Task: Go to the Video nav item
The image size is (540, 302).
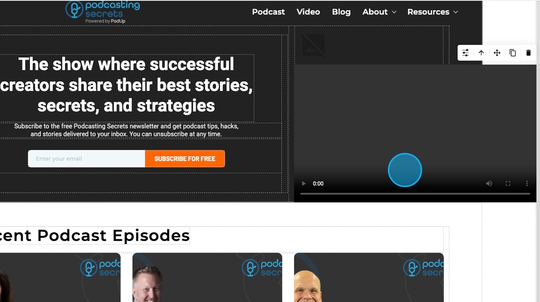Action: pyautogui.click(x=308, y=12)
